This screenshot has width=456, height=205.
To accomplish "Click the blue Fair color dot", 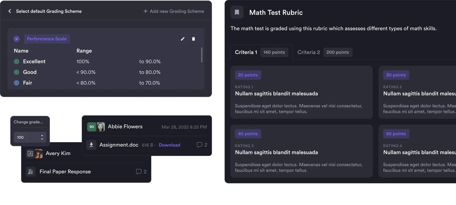I will coord(17,83).
